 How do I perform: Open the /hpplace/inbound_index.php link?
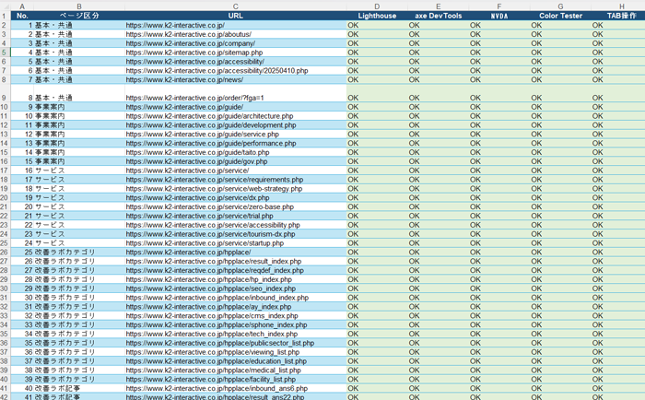(217, 297)
